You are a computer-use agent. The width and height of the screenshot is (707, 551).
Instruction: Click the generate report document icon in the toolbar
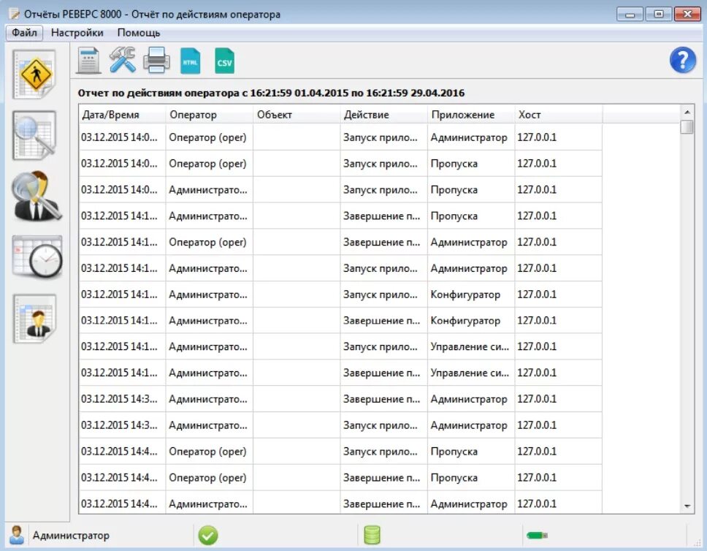(88, 61)
